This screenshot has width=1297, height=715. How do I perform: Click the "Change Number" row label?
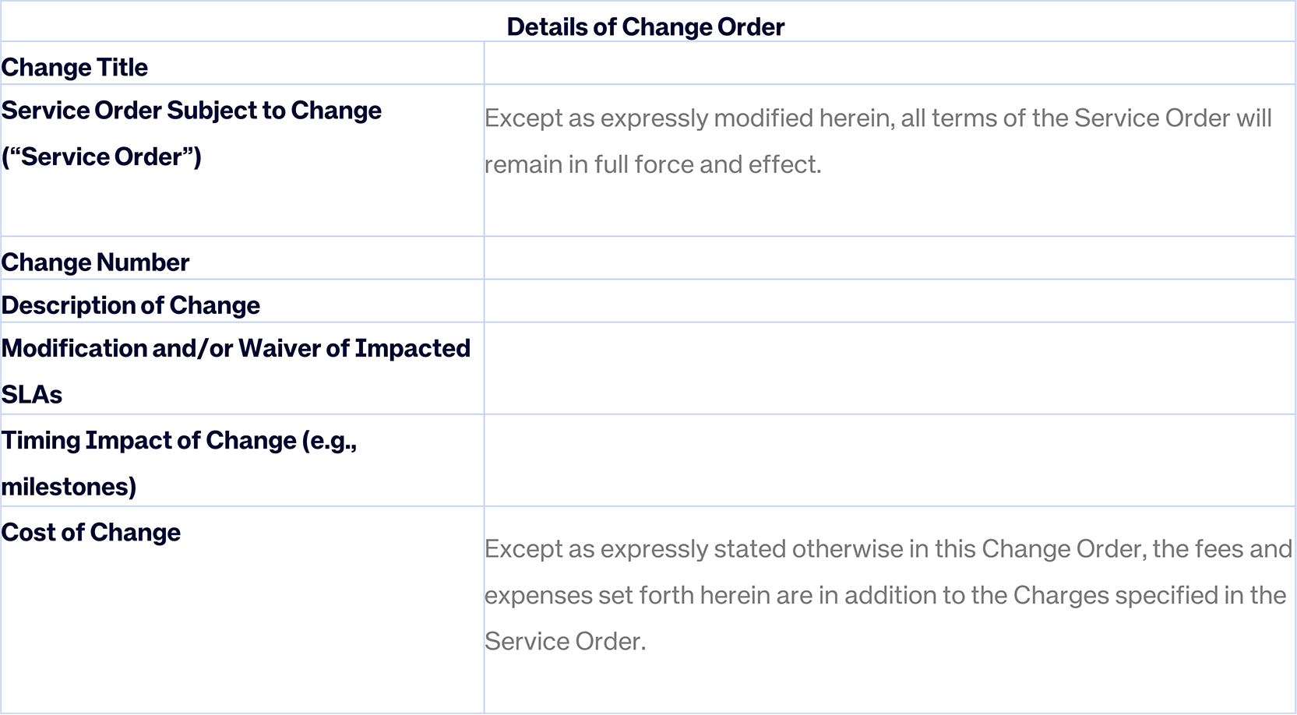tap(95, 262)
